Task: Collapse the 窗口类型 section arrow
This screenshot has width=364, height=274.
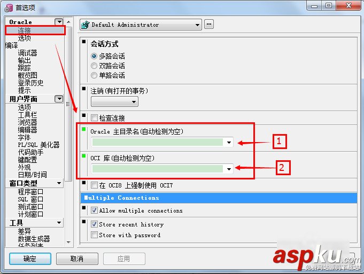Action: [59, 183]
